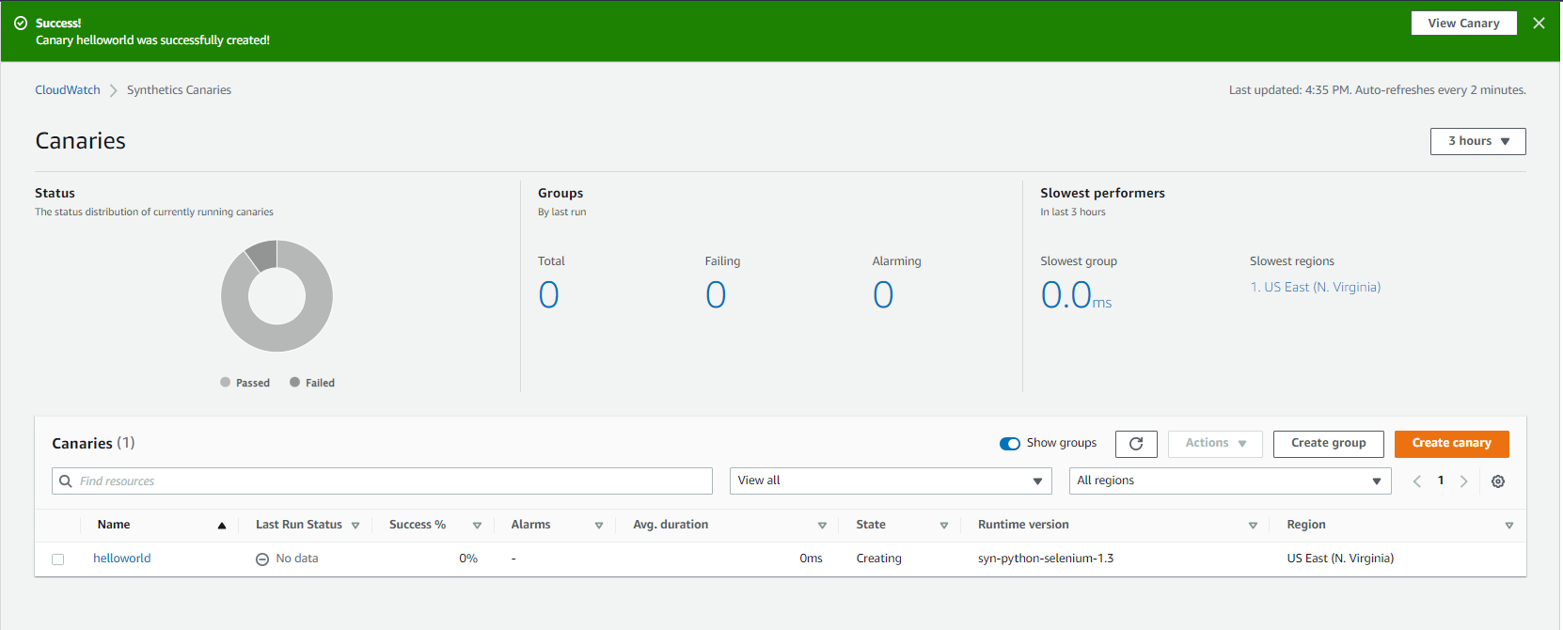The height and width of the screenshot is (630, 1563).
Task: Select the helloworld canary checkbox
Action: [x=58, y=559]
